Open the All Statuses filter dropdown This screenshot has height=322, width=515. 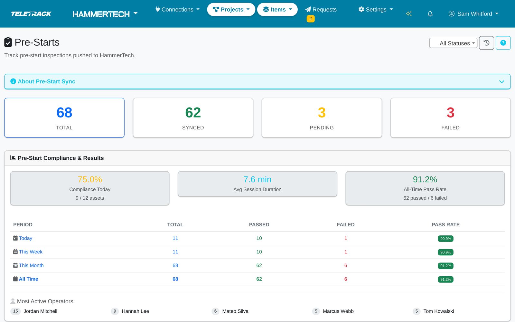click(x=453, y=43)
